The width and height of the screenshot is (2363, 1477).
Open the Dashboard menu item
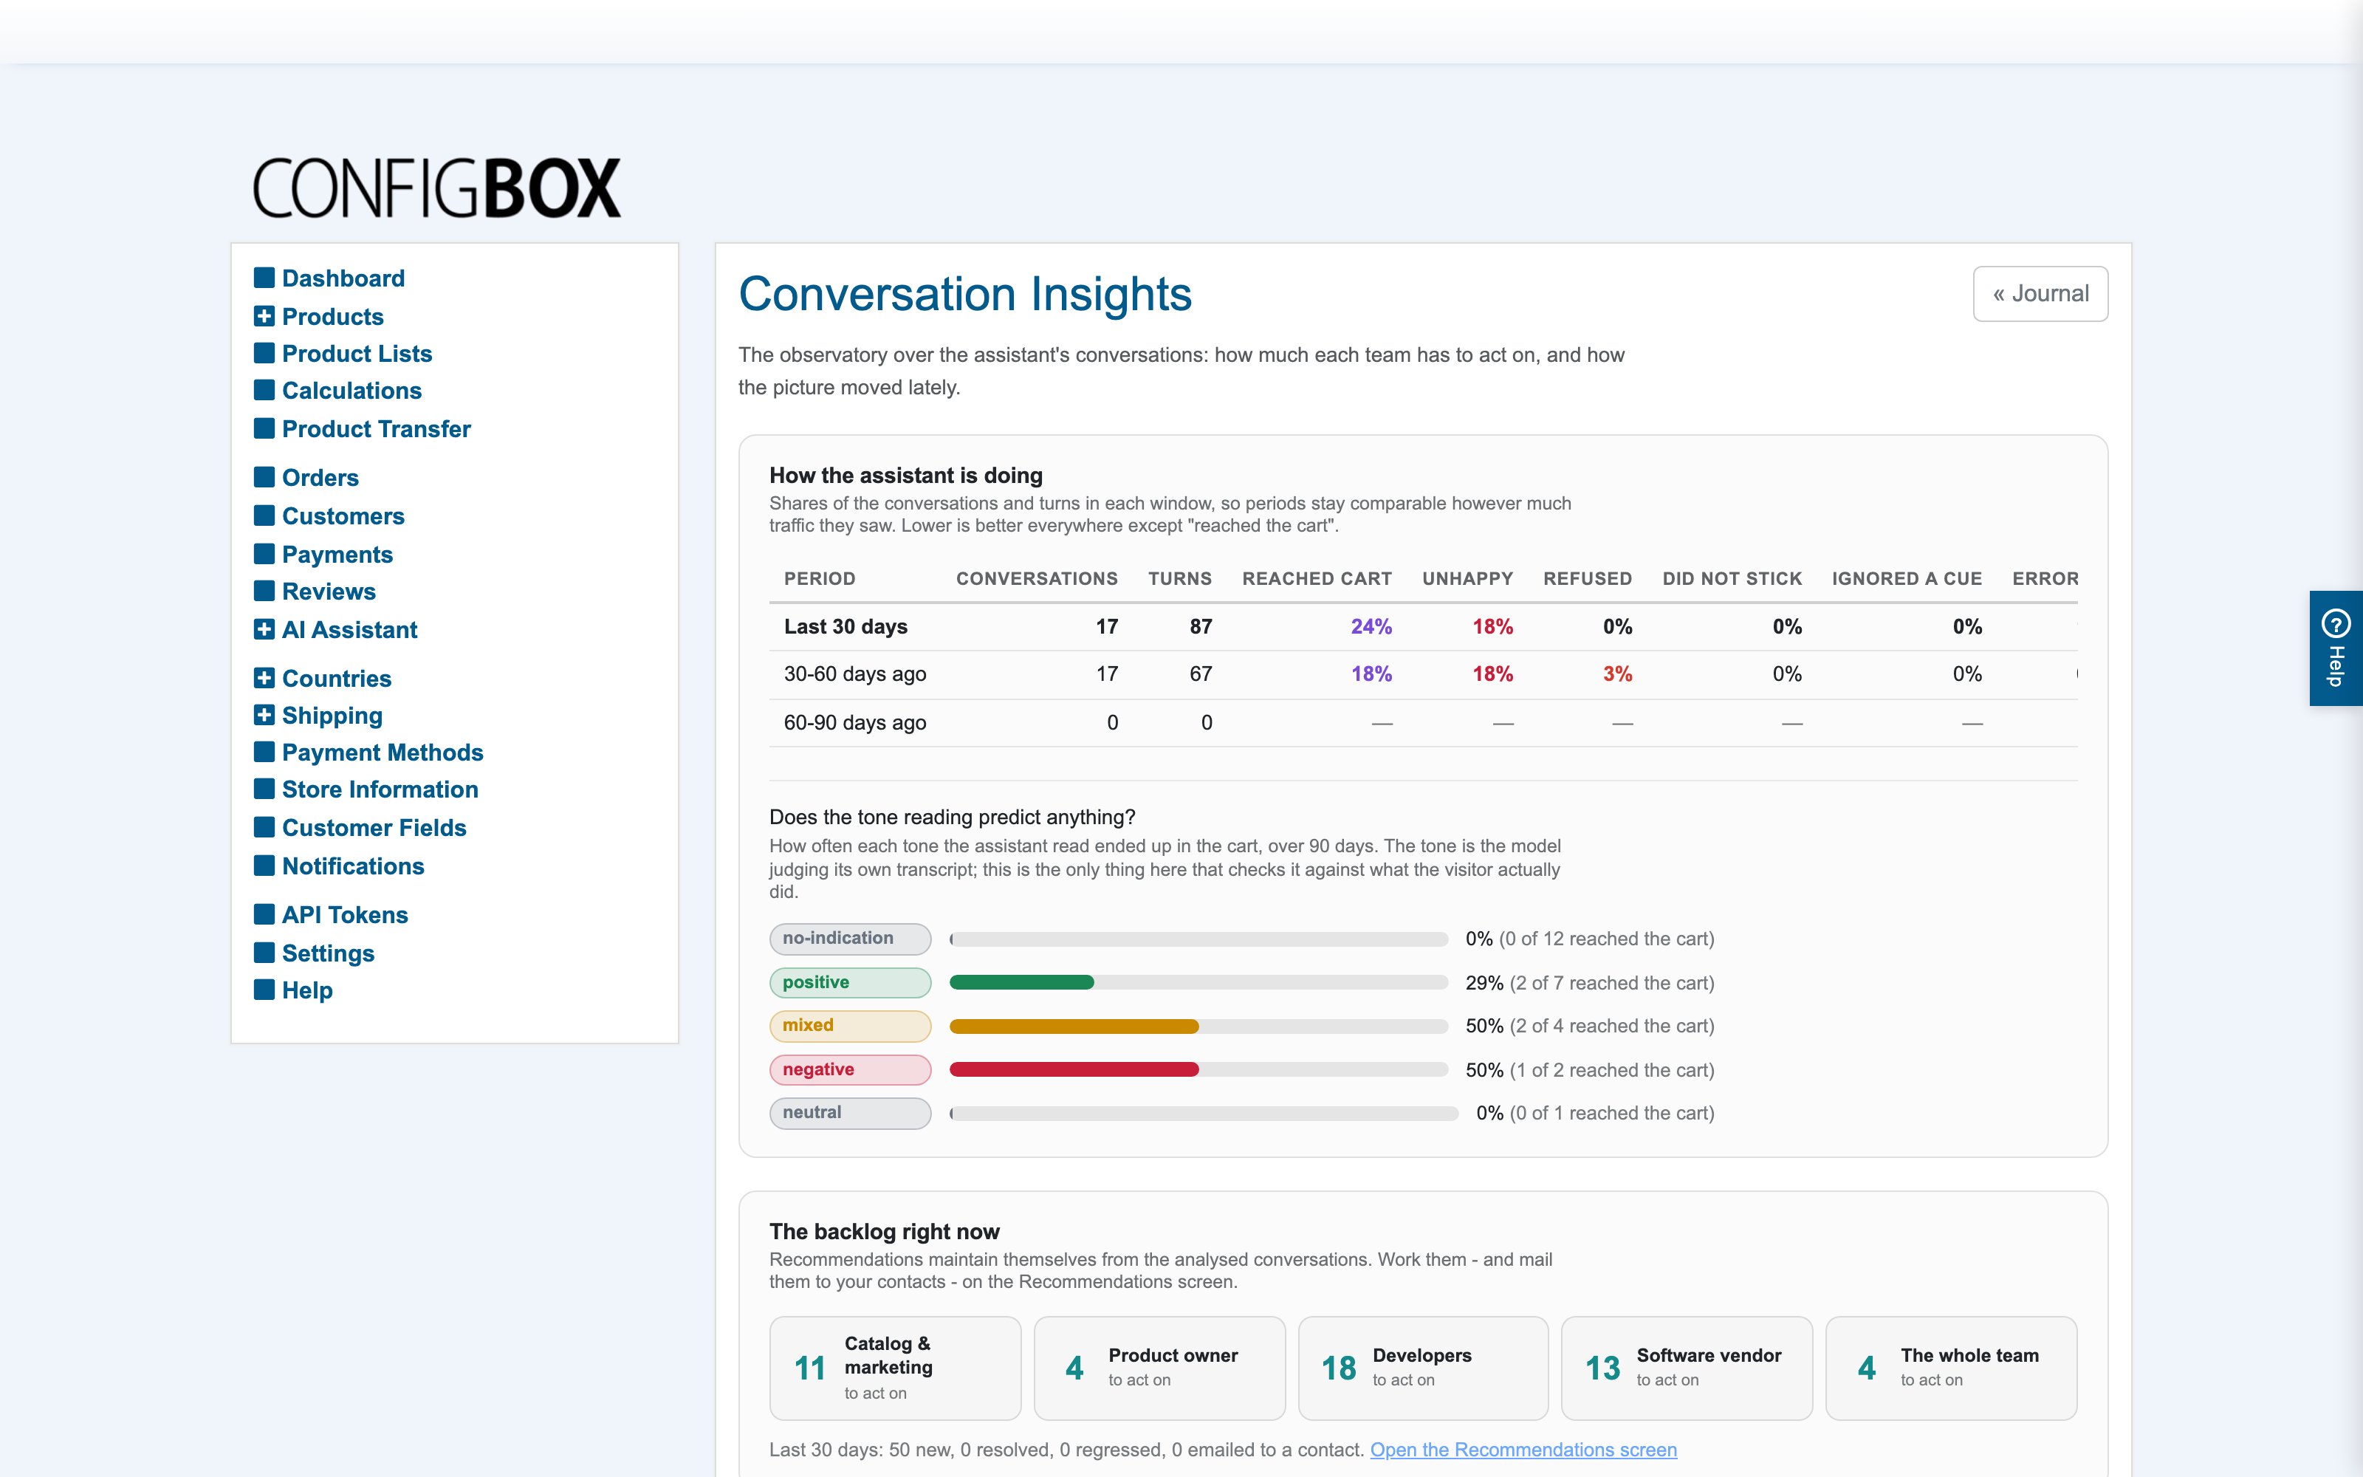pos(343,278)
